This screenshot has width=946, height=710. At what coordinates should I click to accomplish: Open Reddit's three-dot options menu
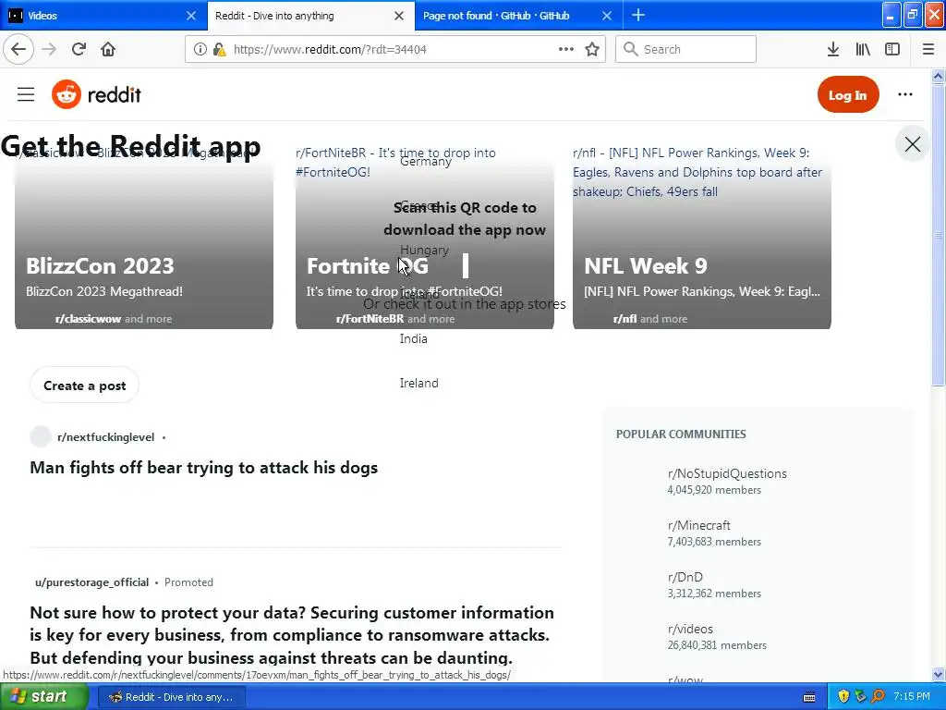point(905,94)
